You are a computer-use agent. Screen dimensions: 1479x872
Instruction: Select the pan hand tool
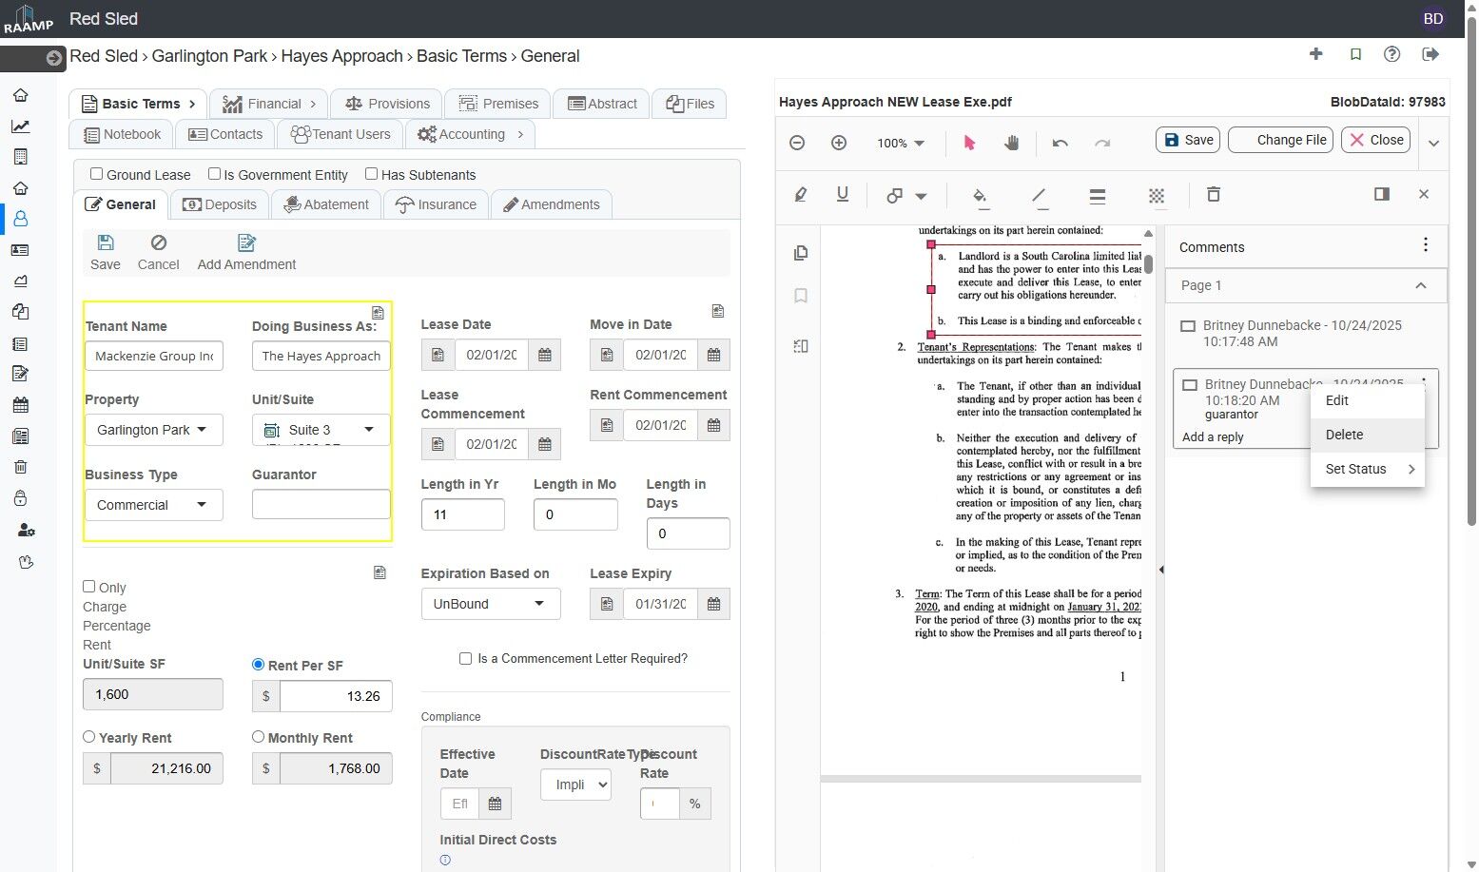click(1011, 143)
